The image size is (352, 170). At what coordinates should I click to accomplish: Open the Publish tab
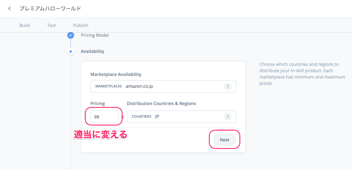(x=80, y=25)
